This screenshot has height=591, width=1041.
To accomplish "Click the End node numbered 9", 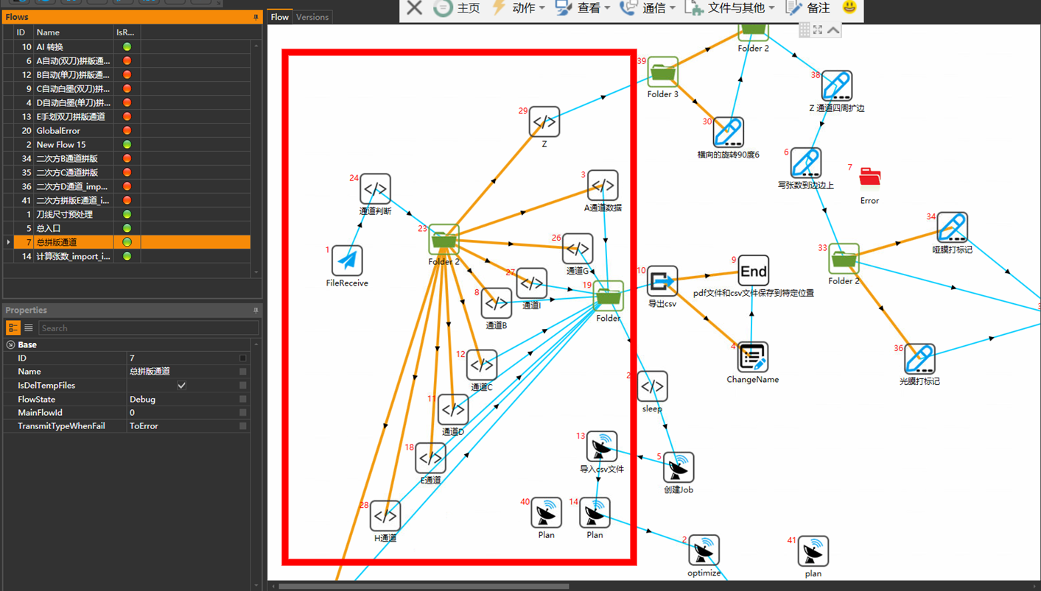I will [x=753, y=271].
